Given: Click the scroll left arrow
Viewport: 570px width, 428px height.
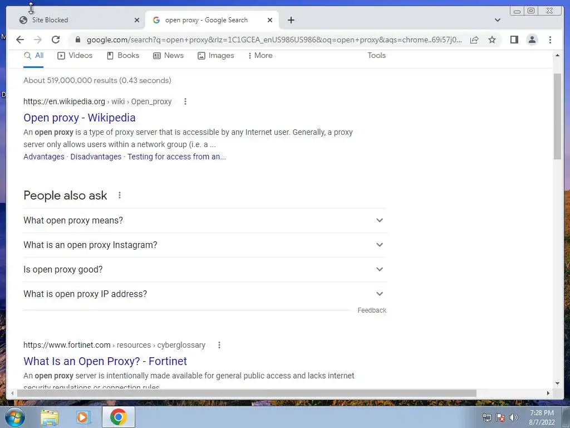Looking at the screenshot, I should [x=12, y=393].
